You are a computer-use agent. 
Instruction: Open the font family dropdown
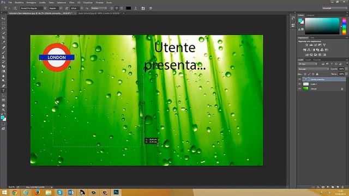coord(45,8)
